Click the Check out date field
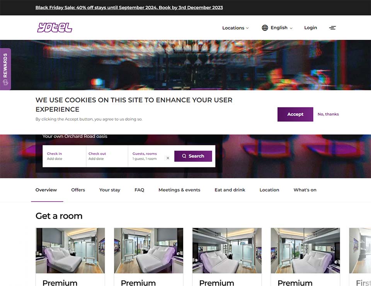Screen dimensions: 371x286 pyautogui.click(x=106, y=156)
